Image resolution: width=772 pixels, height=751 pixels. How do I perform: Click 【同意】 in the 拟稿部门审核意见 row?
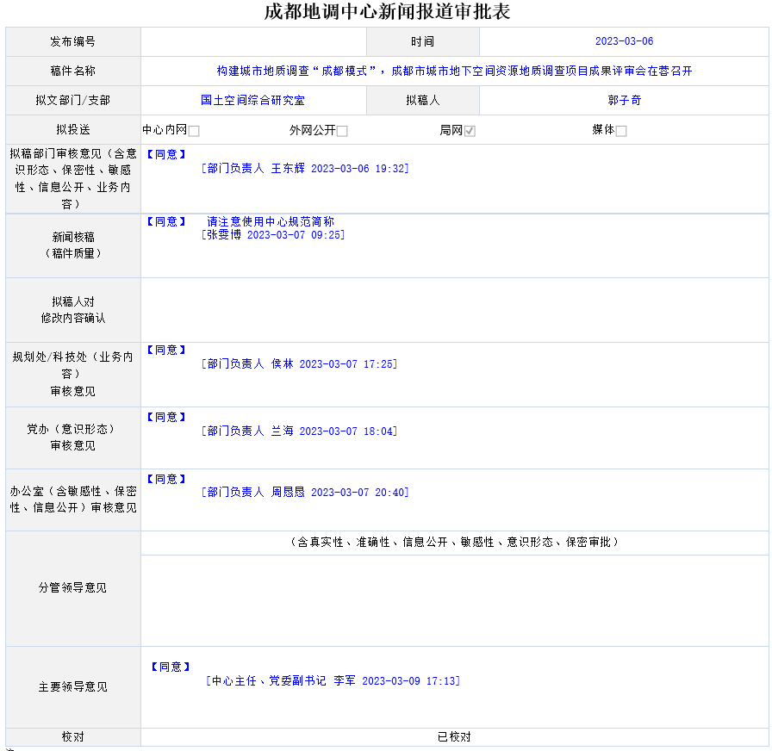tap(165, 155)
